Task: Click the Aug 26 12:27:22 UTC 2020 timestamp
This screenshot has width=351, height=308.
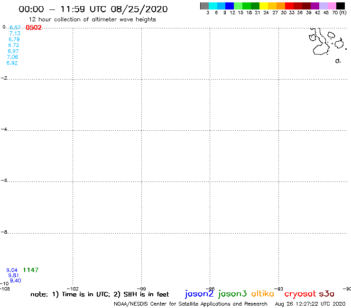Action: pyautogui.click(x=310, y=304)
